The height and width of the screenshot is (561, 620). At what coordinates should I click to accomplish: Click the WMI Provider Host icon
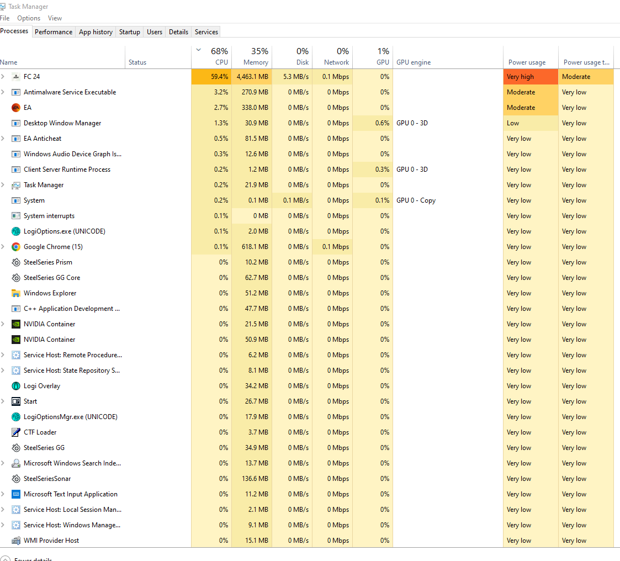(x=16, y=541)
